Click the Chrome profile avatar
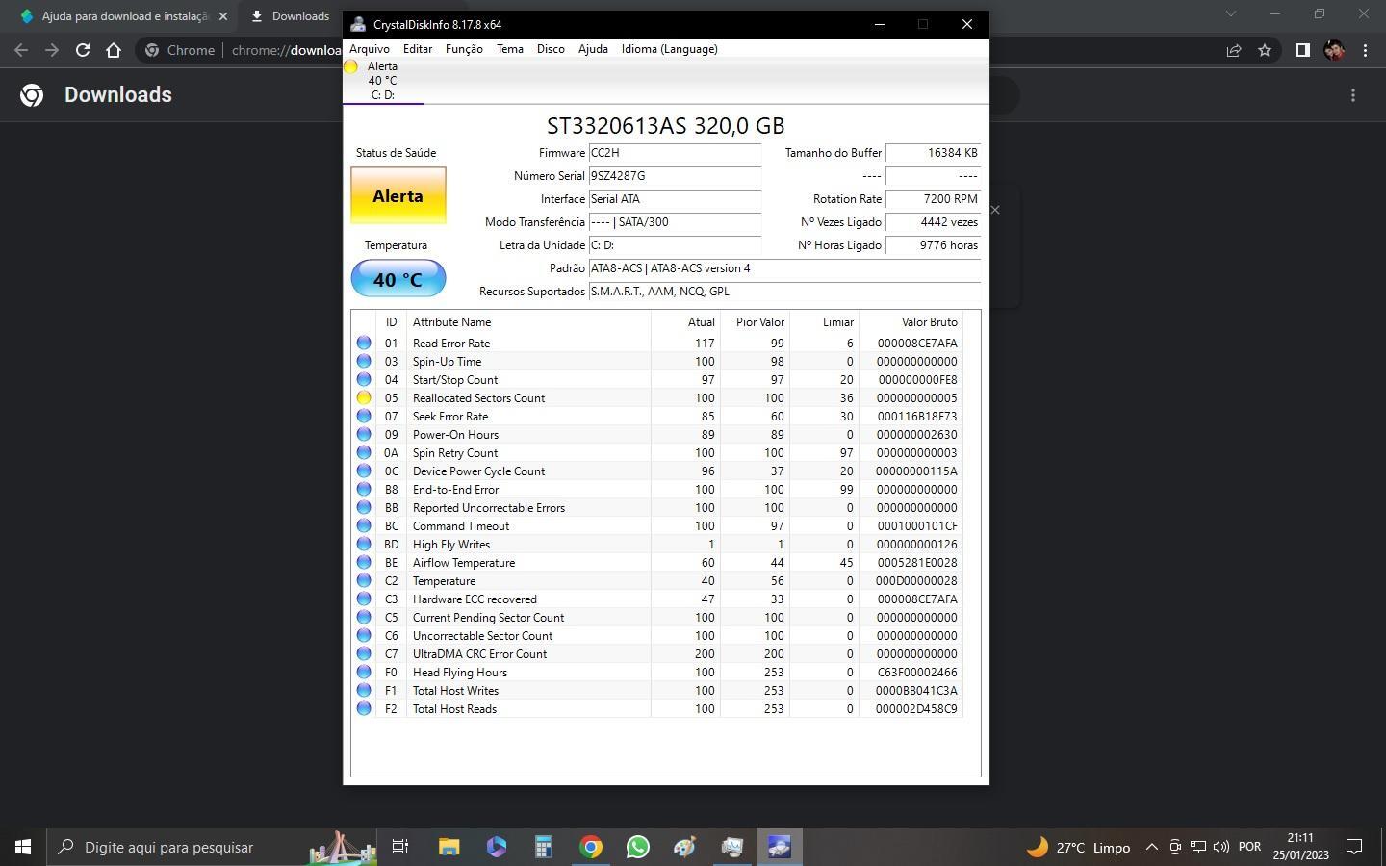This screenshot has height=866, width=1386. coord(1334,50)
